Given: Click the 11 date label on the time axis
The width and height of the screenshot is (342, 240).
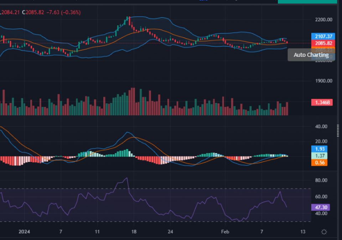Looking at the screenshot, I should pyautogui.click(x=97, y=232).
